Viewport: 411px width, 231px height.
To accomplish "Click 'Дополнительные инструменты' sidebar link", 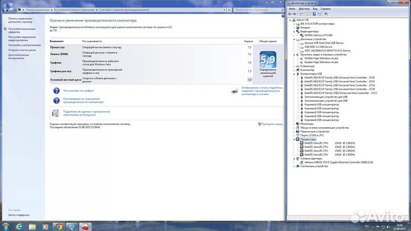I will [18, 56].
